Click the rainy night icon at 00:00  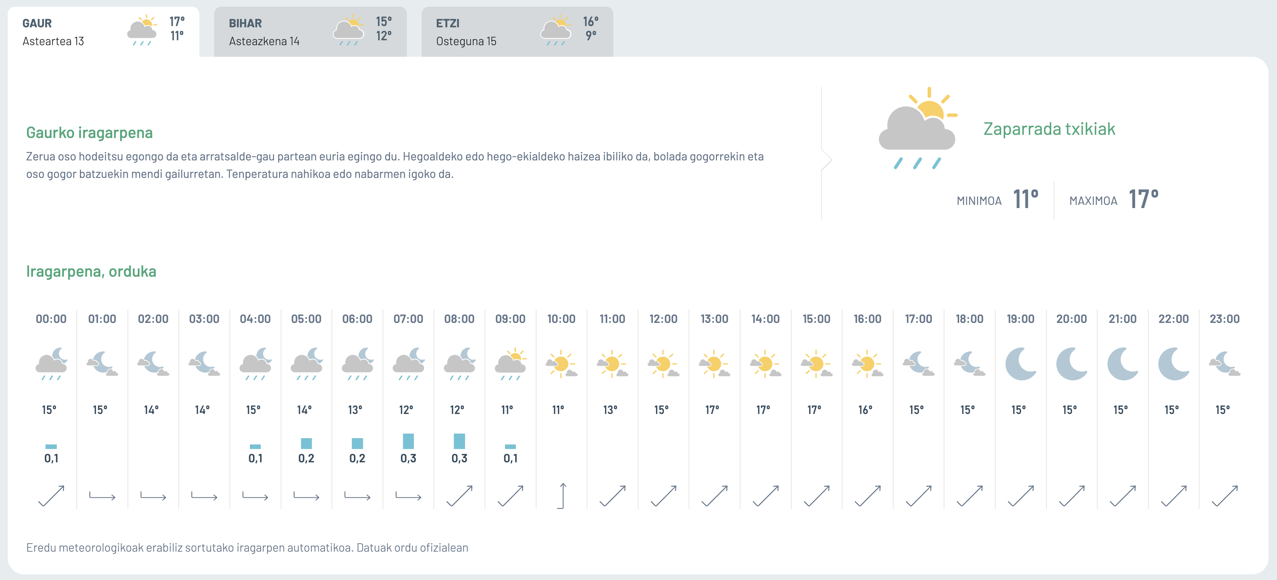[x=51, y=364]
